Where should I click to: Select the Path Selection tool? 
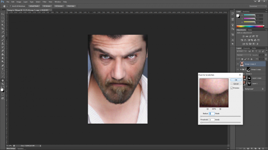pos(2,73)
